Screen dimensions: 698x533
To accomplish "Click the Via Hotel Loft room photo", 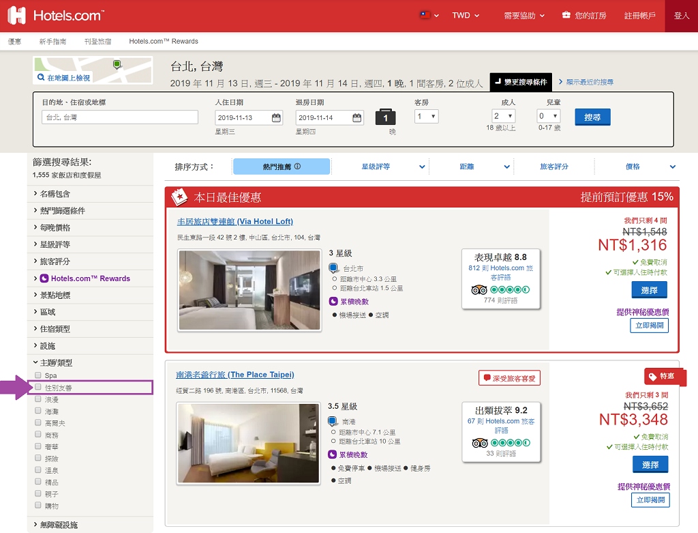I will 249,290.
